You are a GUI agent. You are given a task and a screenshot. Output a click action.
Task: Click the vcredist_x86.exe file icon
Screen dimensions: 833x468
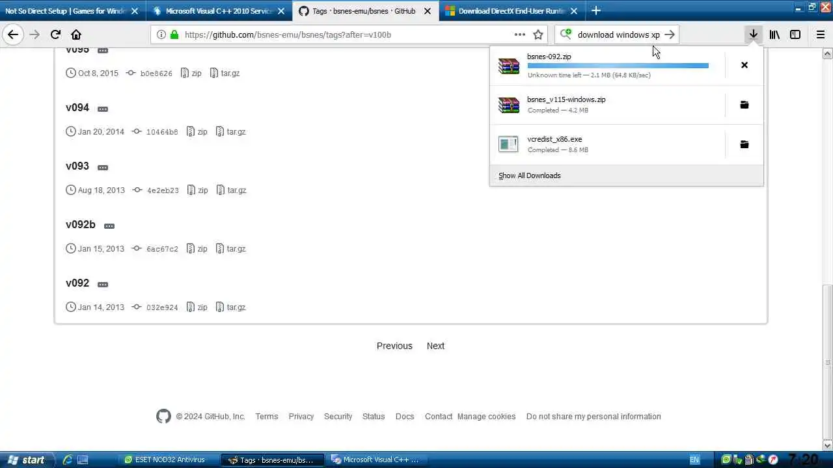508,144
